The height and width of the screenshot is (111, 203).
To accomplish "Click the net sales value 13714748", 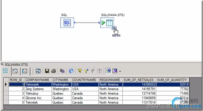I will pyautogui.click(x=139, y=94).
